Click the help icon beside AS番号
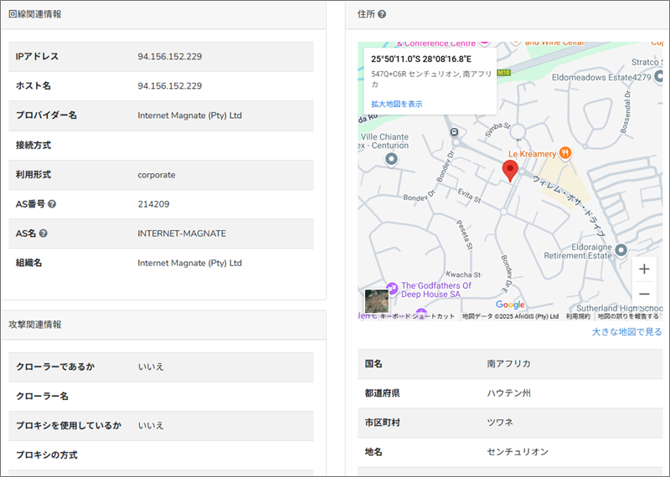Image resolution: width=670 pixels, height=477 pixels. [x=52, y=204]
